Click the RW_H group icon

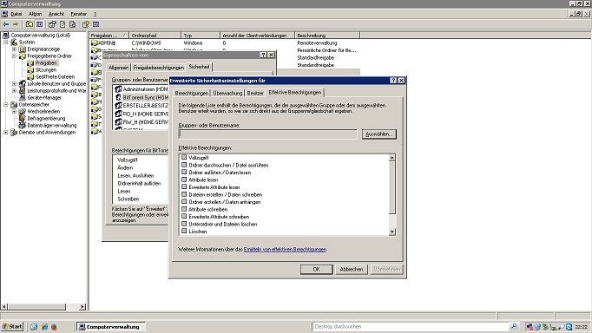119,121
